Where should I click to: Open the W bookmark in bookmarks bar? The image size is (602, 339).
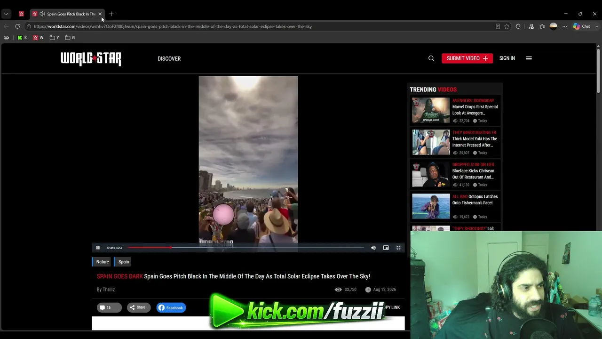38,38
